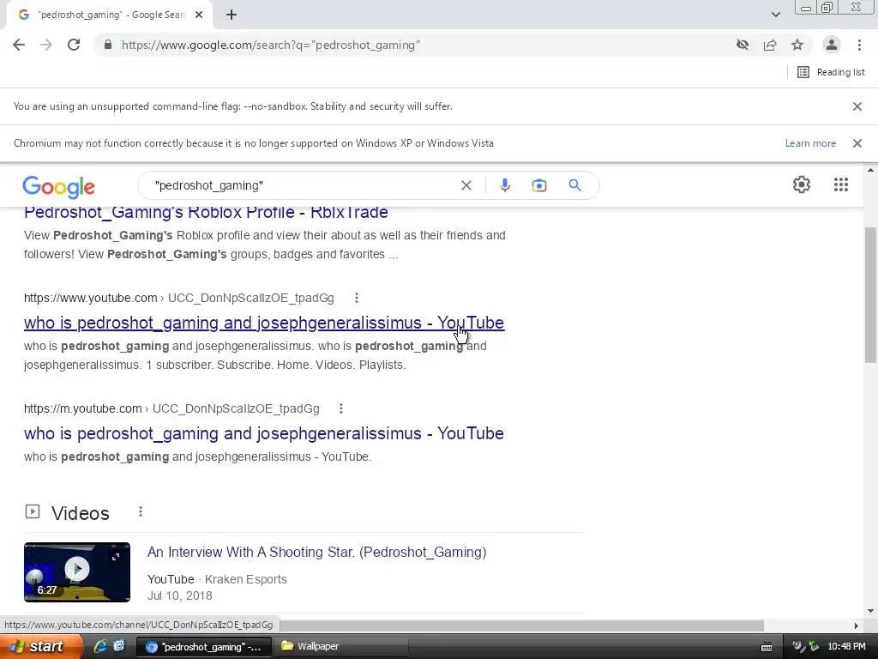Clear the search box text
This screenshot has height=659, width=878.
tap(466, 185)
